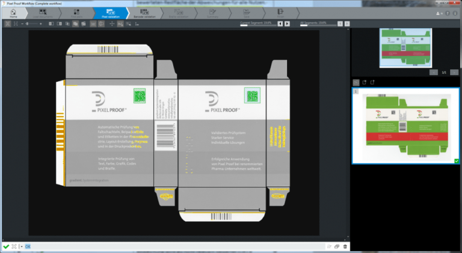Image resolution: width=462 pixels, height=253 pixels.
Task: Open the info icon at top right
Action: tap(456, 13)
